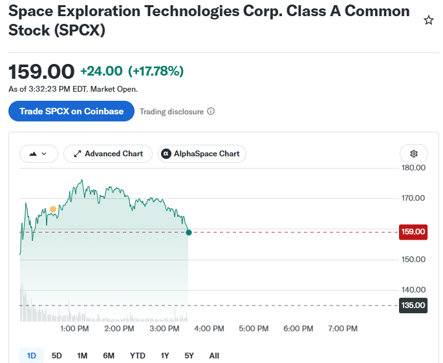
Task: Switch to the 1Y range
Action: 165,355
